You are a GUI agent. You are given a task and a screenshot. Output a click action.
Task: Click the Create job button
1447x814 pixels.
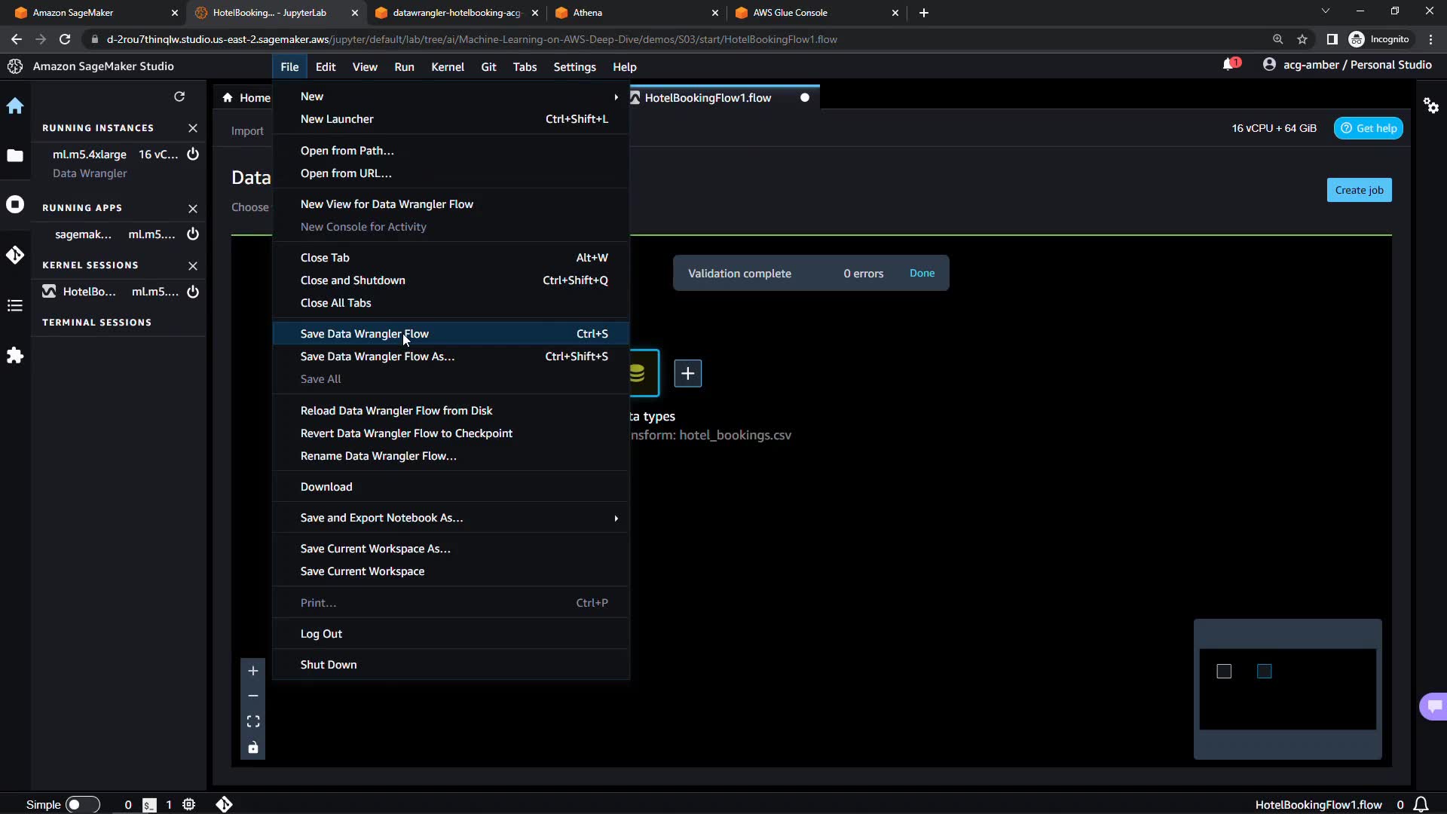pos(1359,190)
